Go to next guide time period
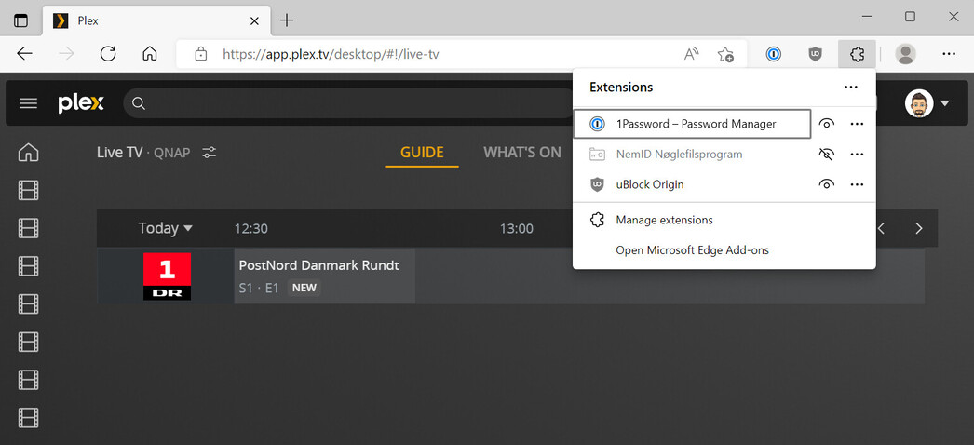The width and height of the screenshot is (974, 445). (919, 228)
